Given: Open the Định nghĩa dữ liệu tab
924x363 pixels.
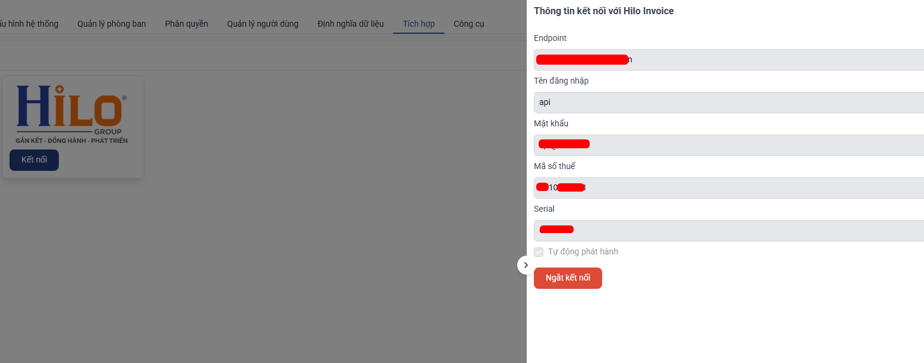Looking at the screenshot, I should tap(350, 24).
